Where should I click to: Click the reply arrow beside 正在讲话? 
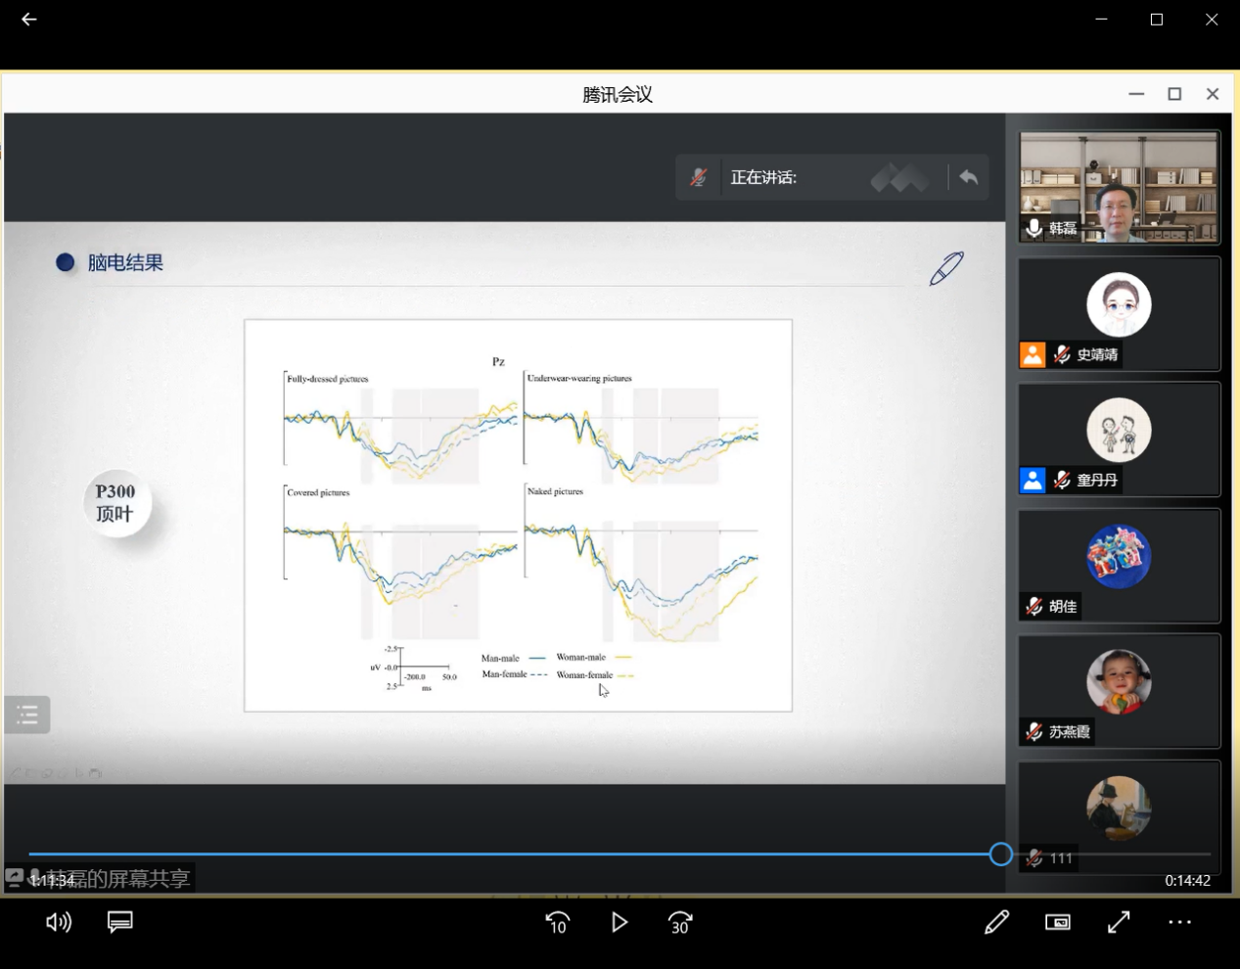[x=968, y=177]
